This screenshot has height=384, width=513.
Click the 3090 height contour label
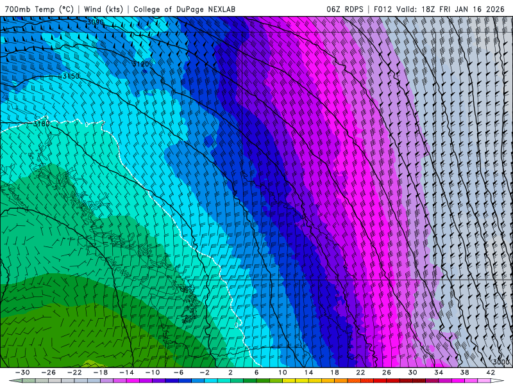95,22
